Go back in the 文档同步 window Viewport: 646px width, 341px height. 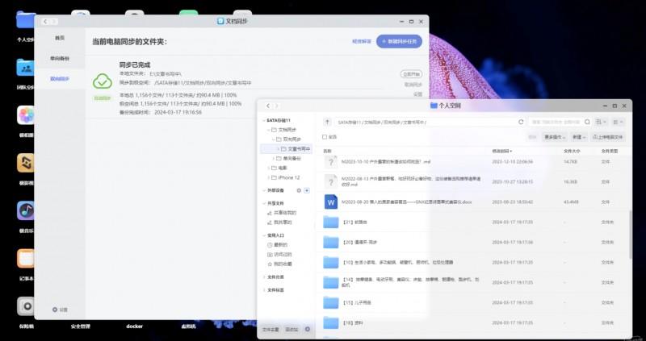(x=45, y=22)
